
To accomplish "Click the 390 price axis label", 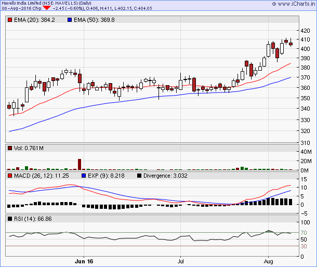I will pyautogui.click(x=305, y=58).
